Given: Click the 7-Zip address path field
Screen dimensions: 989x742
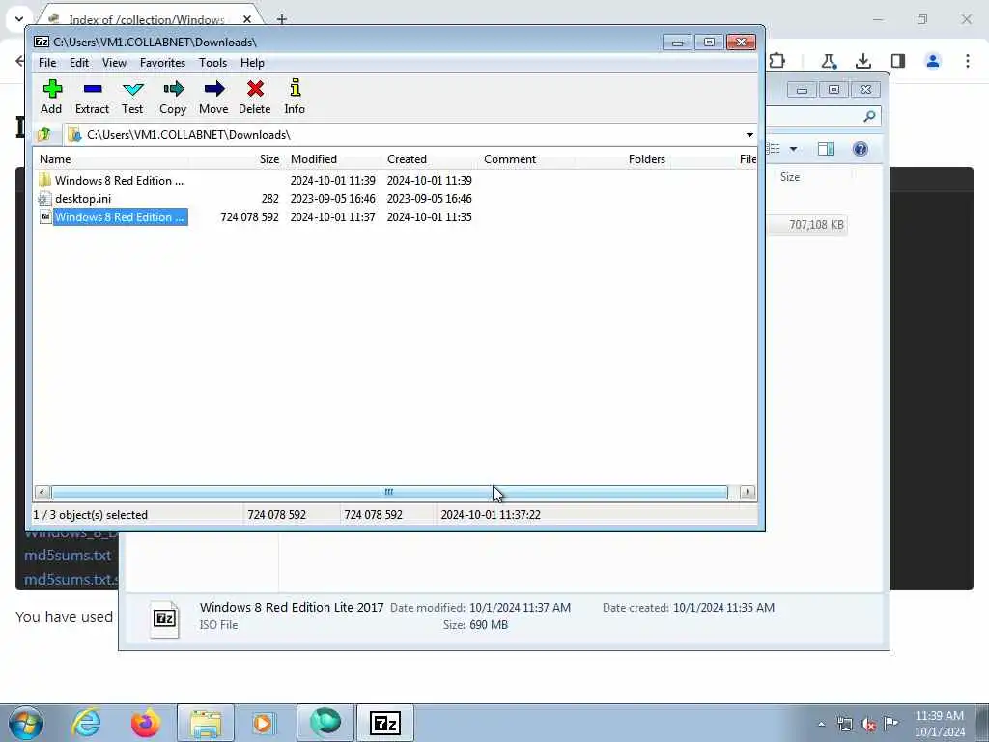Looking at the screenshot, I should [404, 134].
